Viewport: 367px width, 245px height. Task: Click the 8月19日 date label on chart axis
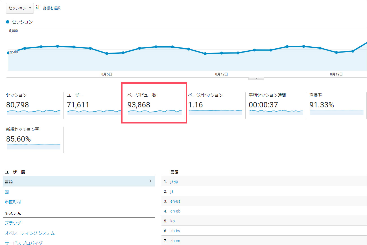pos(336,74)
